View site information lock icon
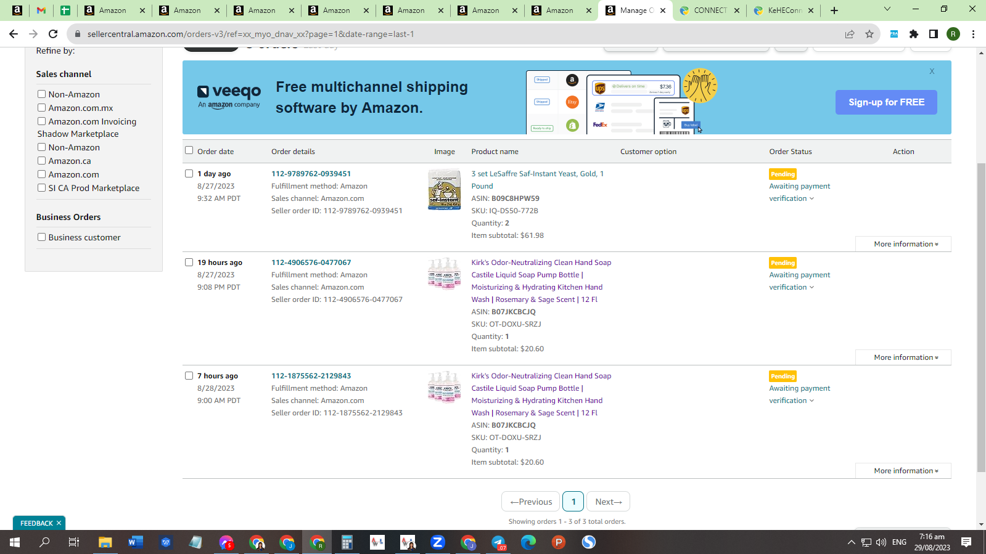Viewport: 986px width, 554px height. click(x=78, y=34)
